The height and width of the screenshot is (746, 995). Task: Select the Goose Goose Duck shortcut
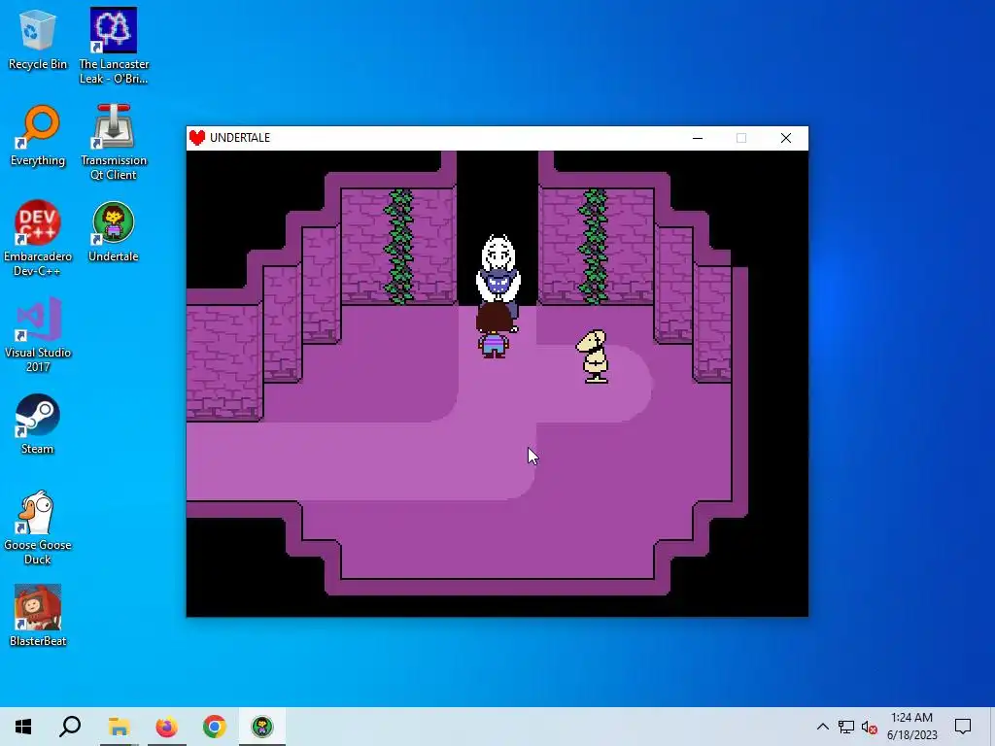point(38,527)
